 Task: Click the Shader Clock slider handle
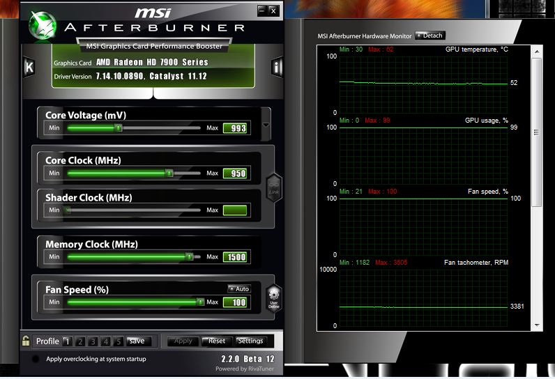coord(68,210)
